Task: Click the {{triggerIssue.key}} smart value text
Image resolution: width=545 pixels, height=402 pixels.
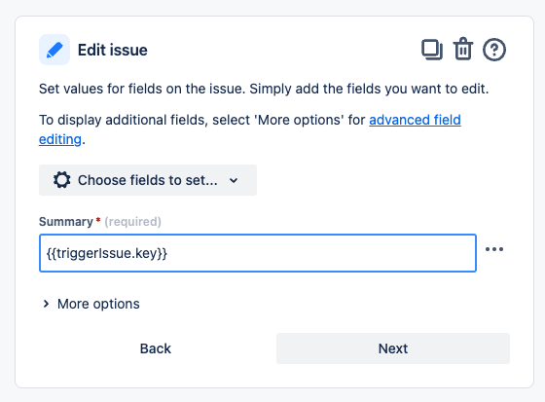Action: [107, 253]
